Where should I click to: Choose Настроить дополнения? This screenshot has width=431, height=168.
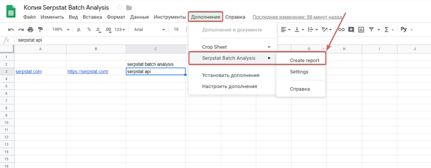point(232,86)
